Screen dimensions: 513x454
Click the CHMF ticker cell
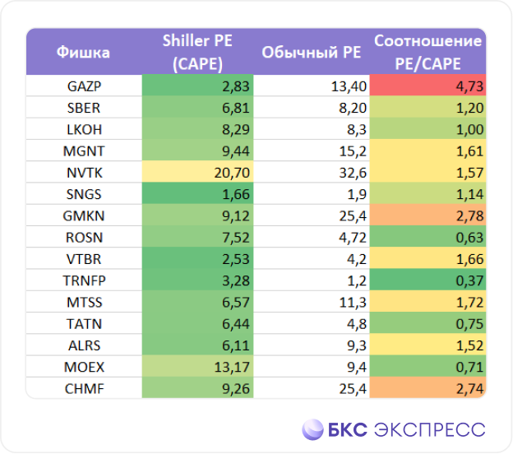tap(84, 388)
